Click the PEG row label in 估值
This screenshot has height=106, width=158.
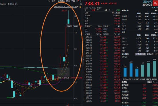[124, 51]
